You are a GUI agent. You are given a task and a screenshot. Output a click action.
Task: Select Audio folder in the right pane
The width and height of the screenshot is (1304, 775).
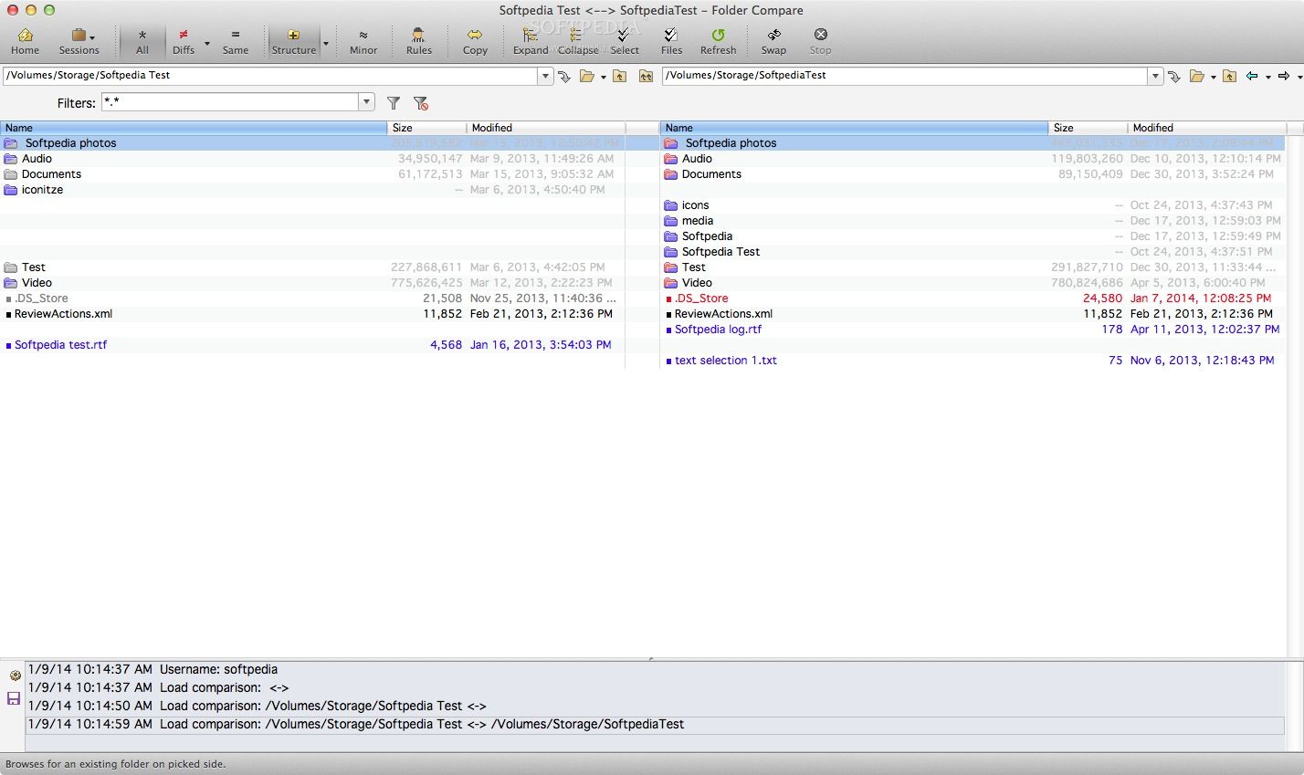pyautogui.click(x=973, y=159)
